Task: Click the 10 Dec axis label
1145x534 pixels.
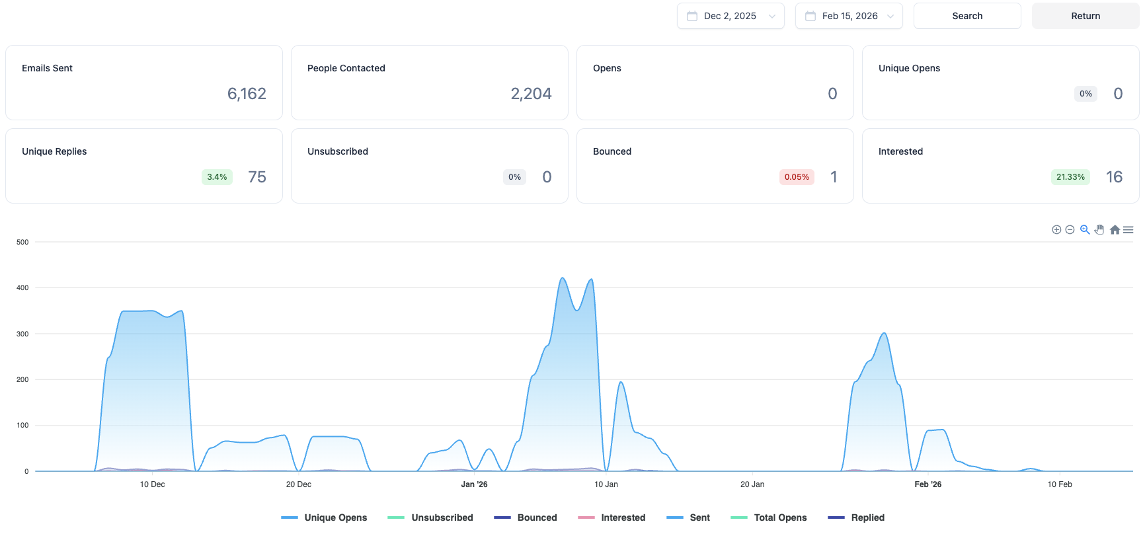Action: coord(152,484)
